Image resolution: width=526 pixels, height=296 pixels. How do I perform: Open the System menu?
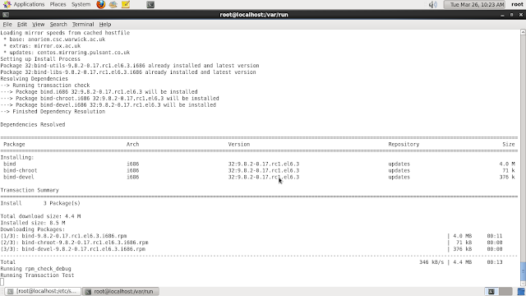click(x=81, y=4)
